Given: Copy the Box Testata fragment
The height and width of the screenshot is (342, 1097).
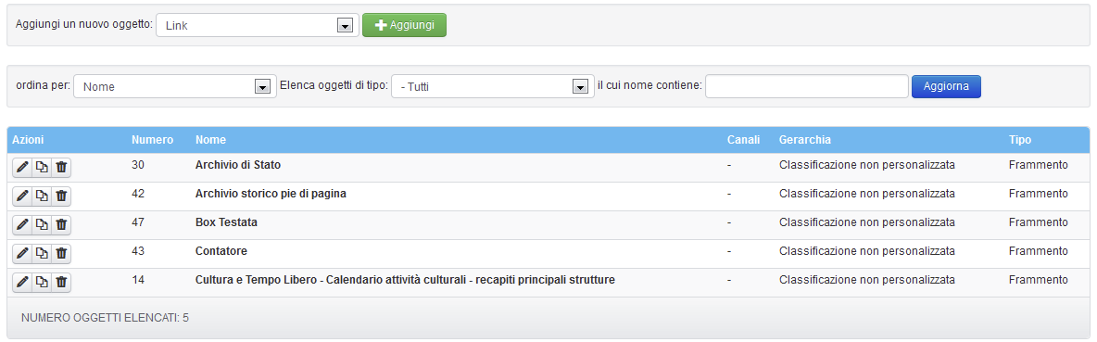Looking at the screenshot, I should 42,225.
